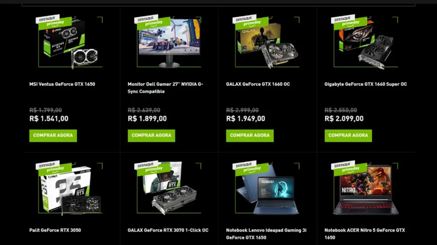Viewport: 437px width, 245px height.
Task: Click Comprar Agora under Dell monitor
Action: point(151,136)
